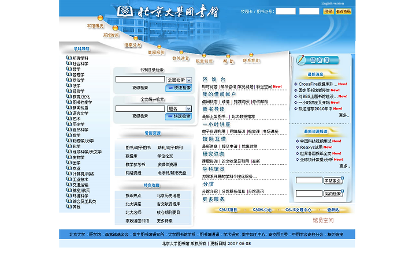Open the 计算机/网络 subject link
Image resolution: width=416 pixels, height=279 pixels.
(83, 174)
